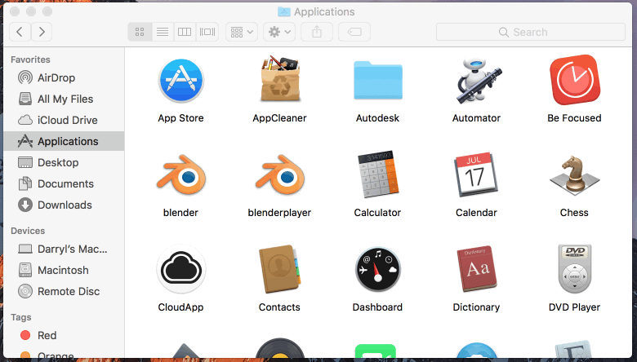Click the Edit Tags toolbar button
This screenshot has width=637, height=362.
coord(354,32)
